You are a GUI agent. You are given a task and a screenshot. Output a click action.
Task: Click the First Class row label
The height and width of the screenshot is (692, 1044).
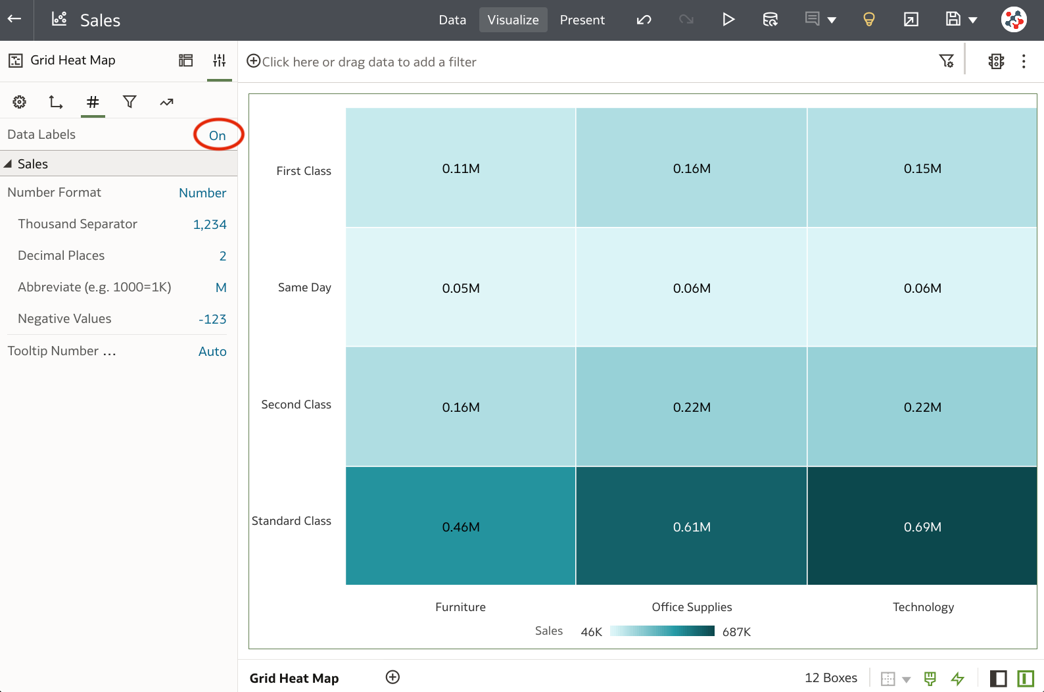pyautogui.click(x=304, y=171)
